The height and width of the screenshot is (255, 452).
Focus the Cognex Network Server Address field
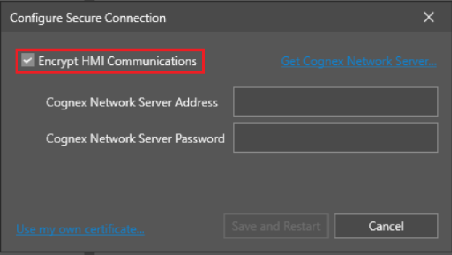pyautogui.click(x=336, y=102)
